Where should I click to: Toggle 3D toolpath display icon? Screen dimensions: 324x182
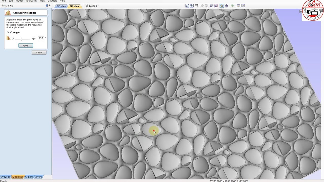tap(226, 6)
